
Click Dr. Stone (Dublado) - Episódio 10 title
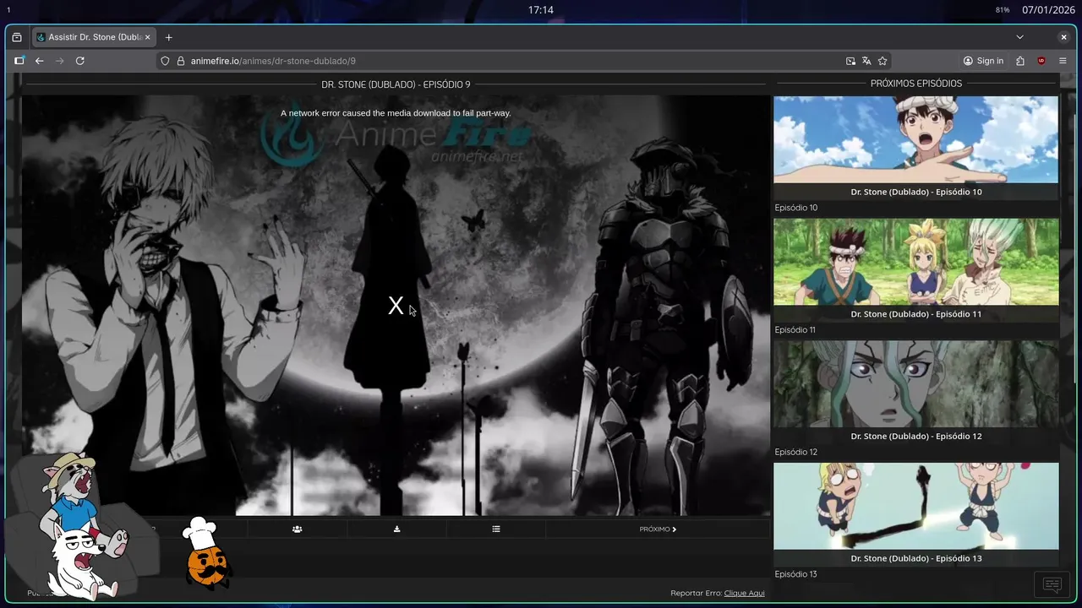915,192
